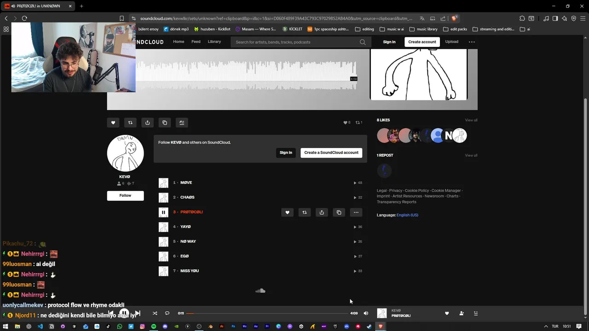
Task: Open the KEVØ profile avatar
Action: [x=126, y=153]
